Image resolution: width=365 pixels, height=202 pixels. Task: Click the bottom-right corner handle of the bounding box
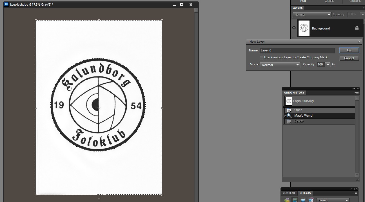[162, 195]
